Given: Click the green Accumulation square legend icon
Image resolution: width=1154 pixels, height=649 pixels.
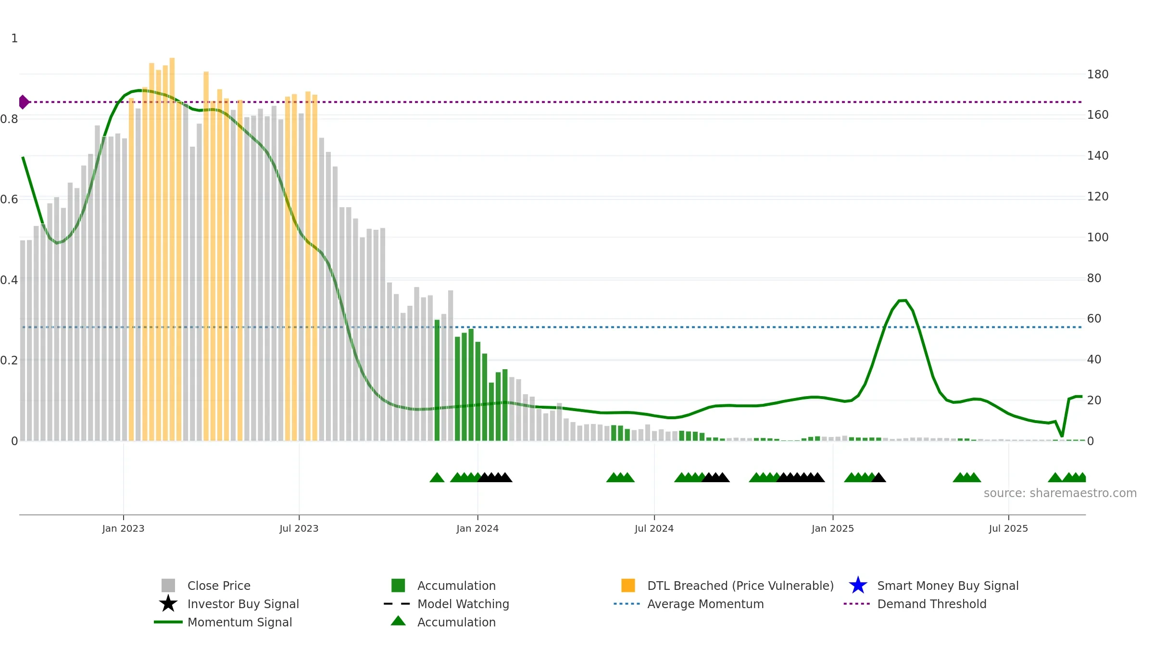Looking at the screenshot, I should click(x=398, y=585).
